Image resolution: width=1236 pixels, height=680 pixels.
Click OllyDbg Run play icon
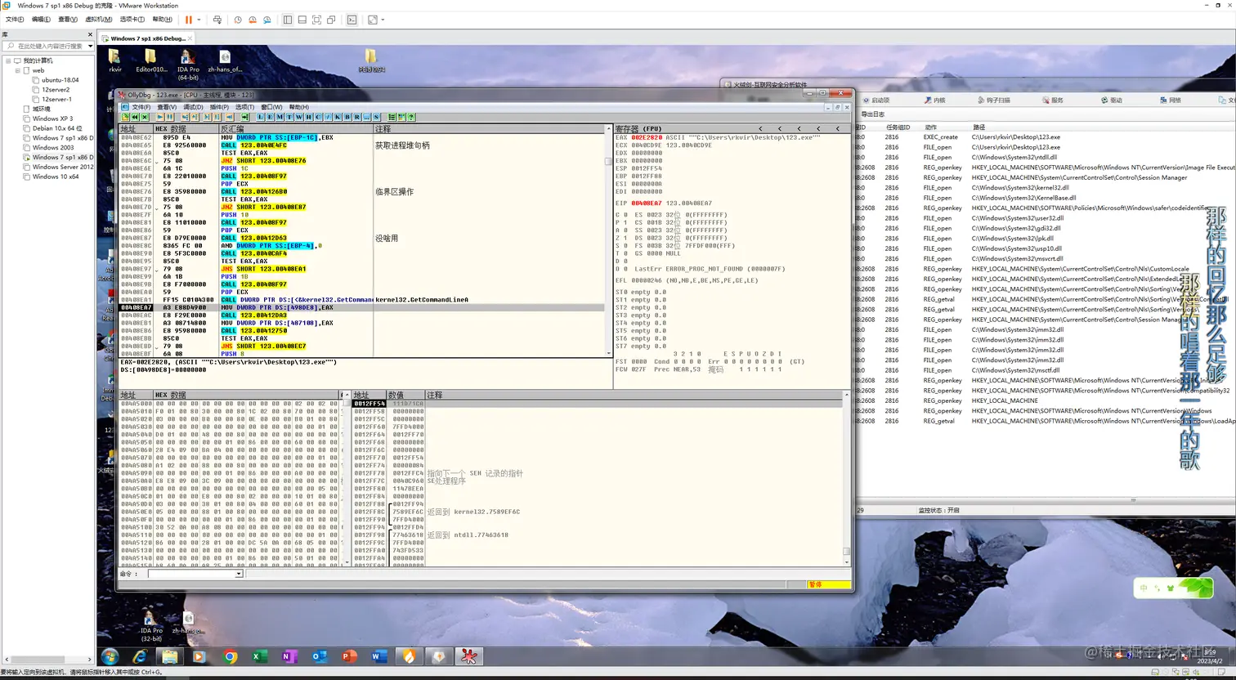(x=160, y=117)
